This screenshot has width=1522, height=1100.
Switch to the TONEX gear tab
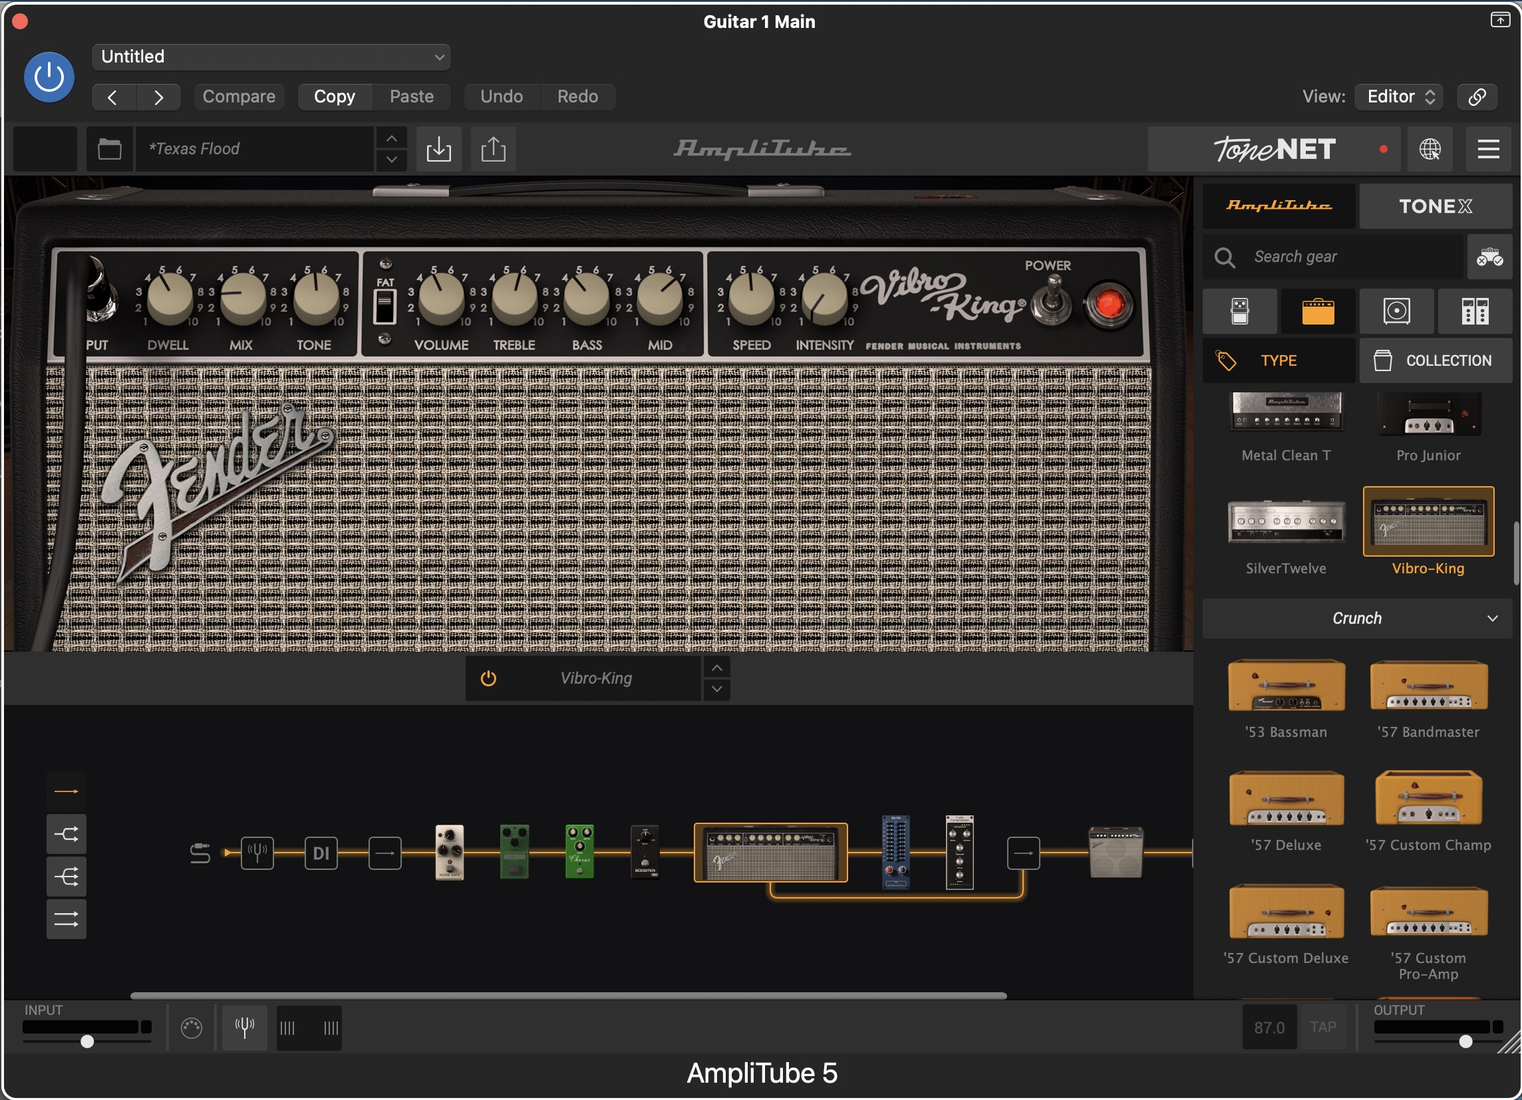(1436, 206)
